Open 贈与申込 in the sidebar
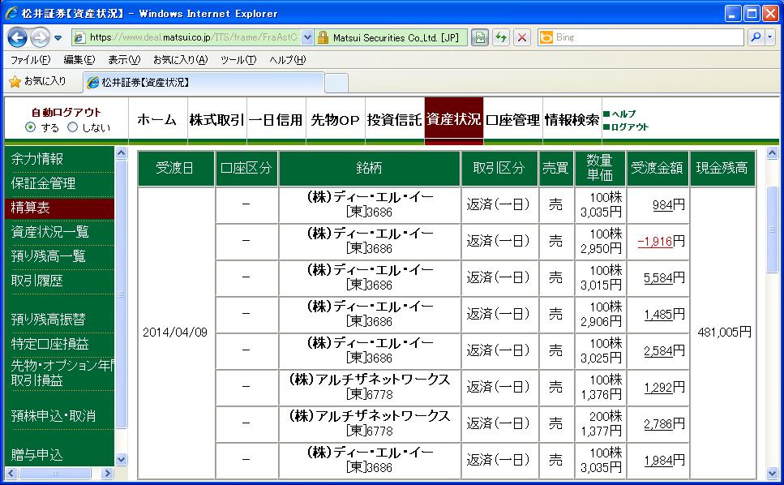This screenshot has height=485, width=784. [36, 454]
